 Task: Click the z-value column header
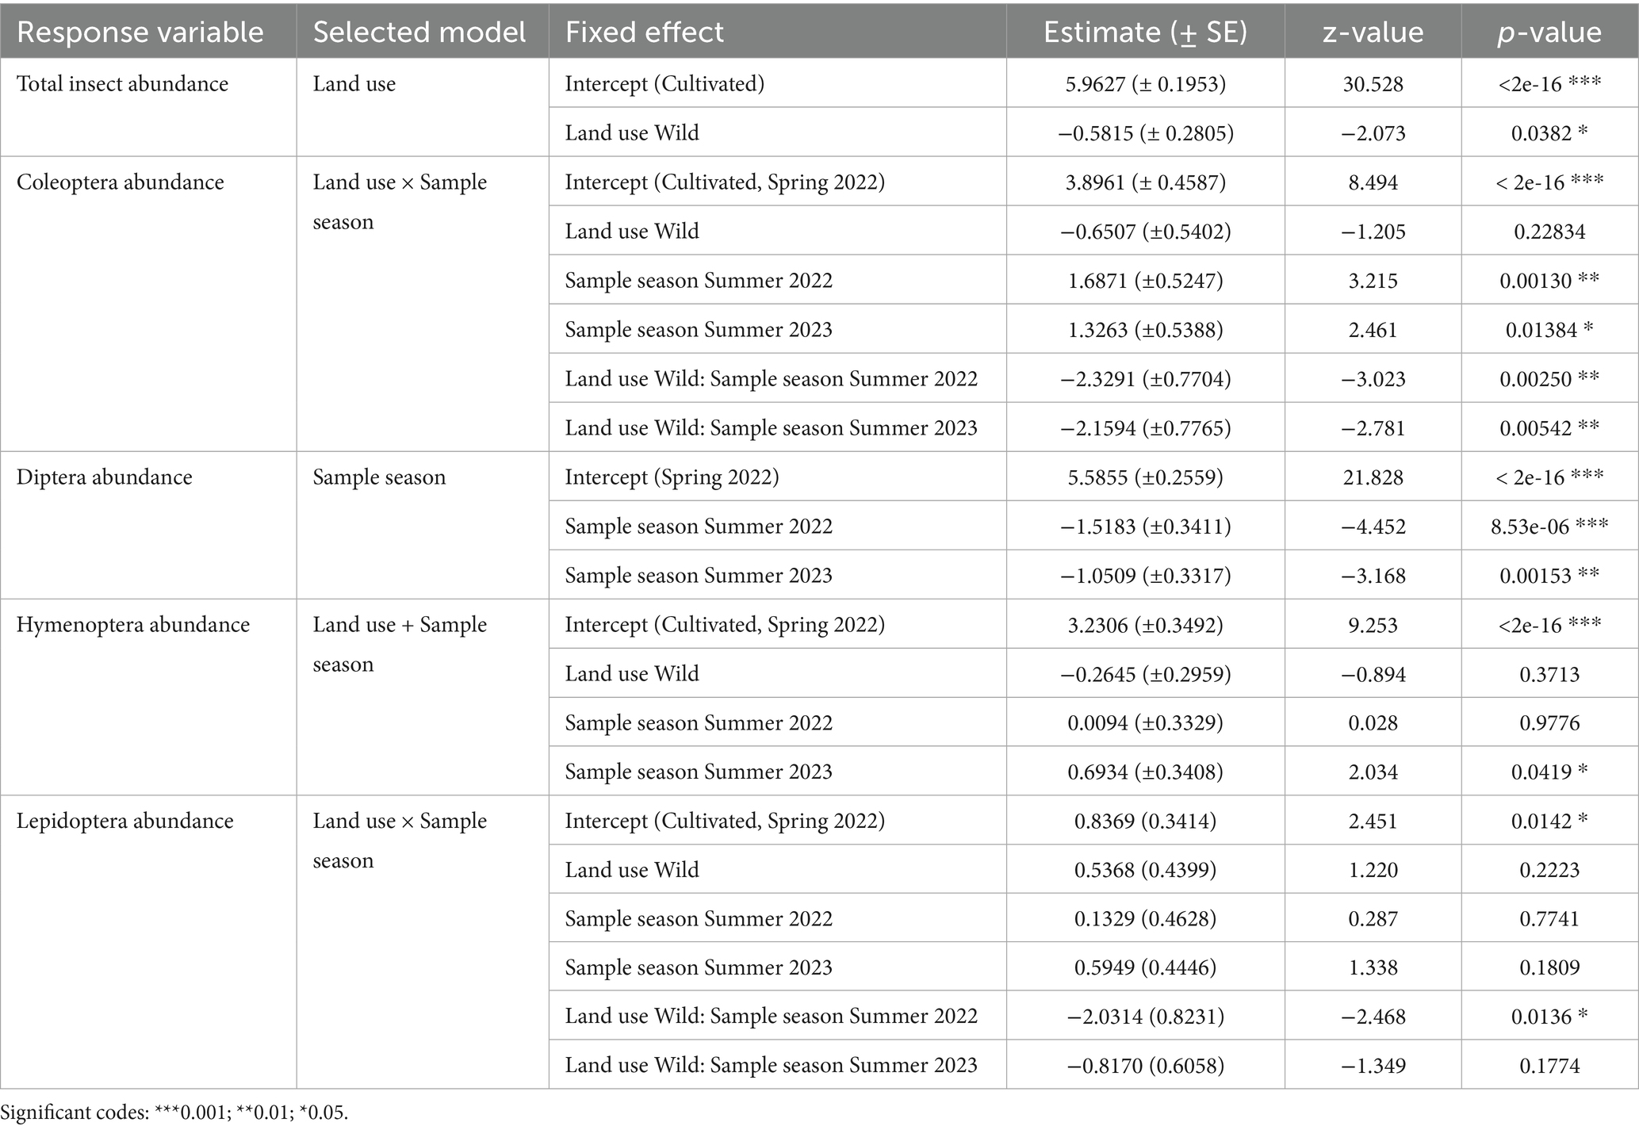(x=1373, y=33)
